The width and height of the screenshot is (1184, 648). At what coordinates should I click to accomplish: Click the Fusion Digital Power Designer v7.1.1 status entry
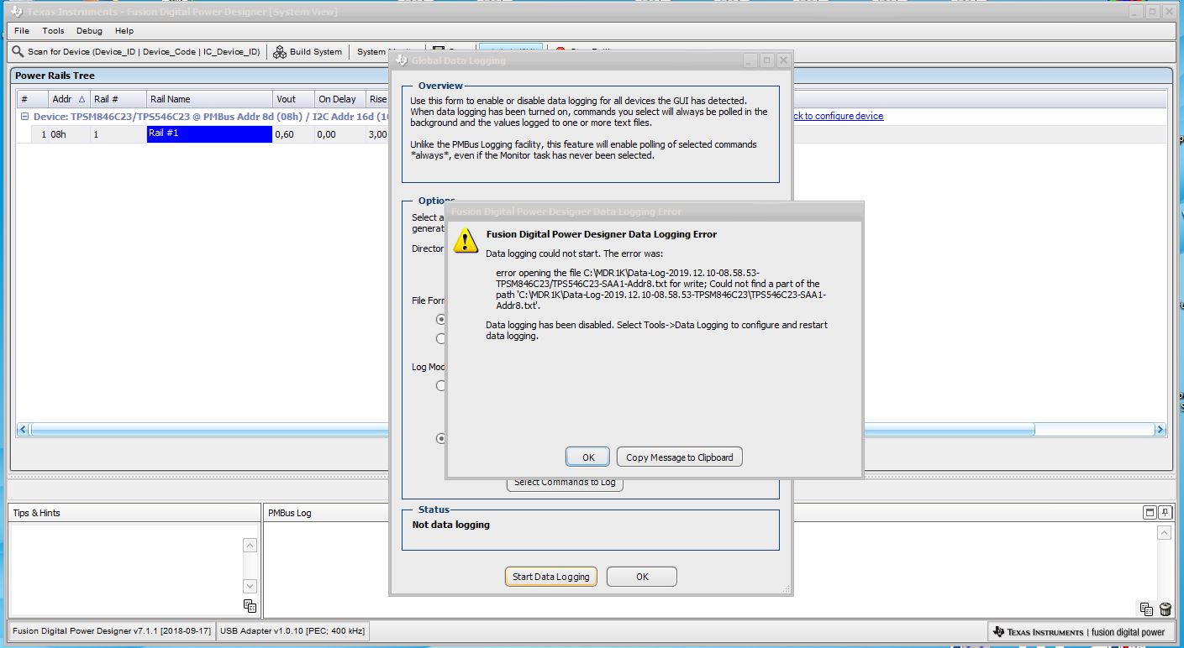coord(112,630)
